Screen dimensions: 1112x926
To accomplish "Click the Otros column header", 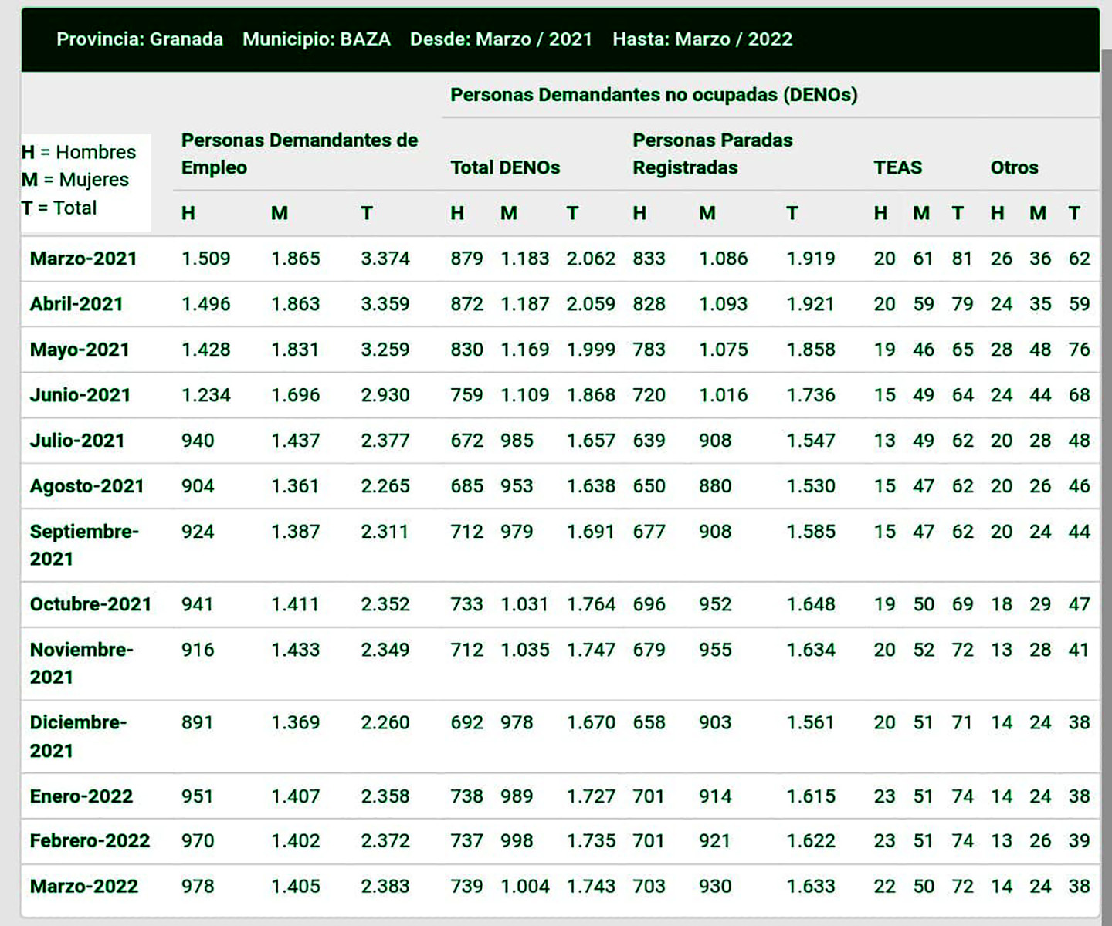I will point(1014,167).
